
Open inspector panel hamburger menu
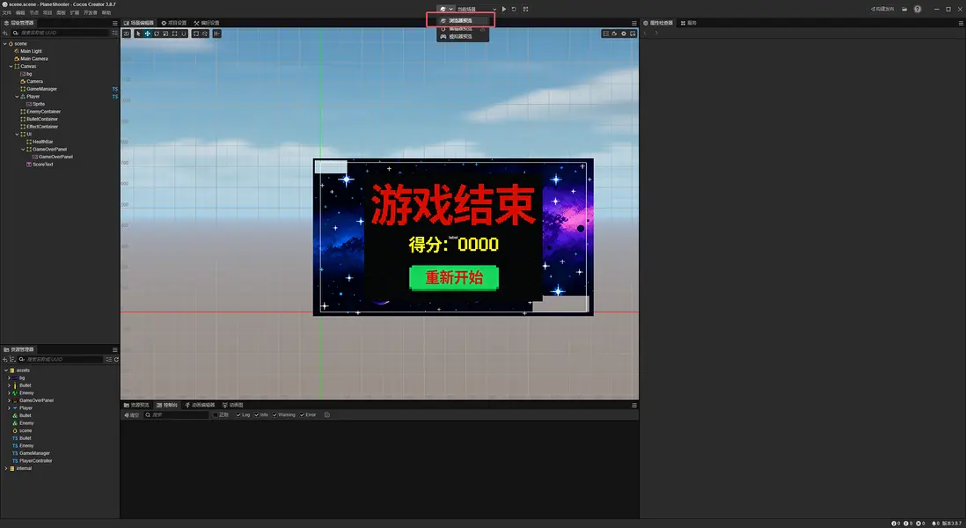click(961, 23)
